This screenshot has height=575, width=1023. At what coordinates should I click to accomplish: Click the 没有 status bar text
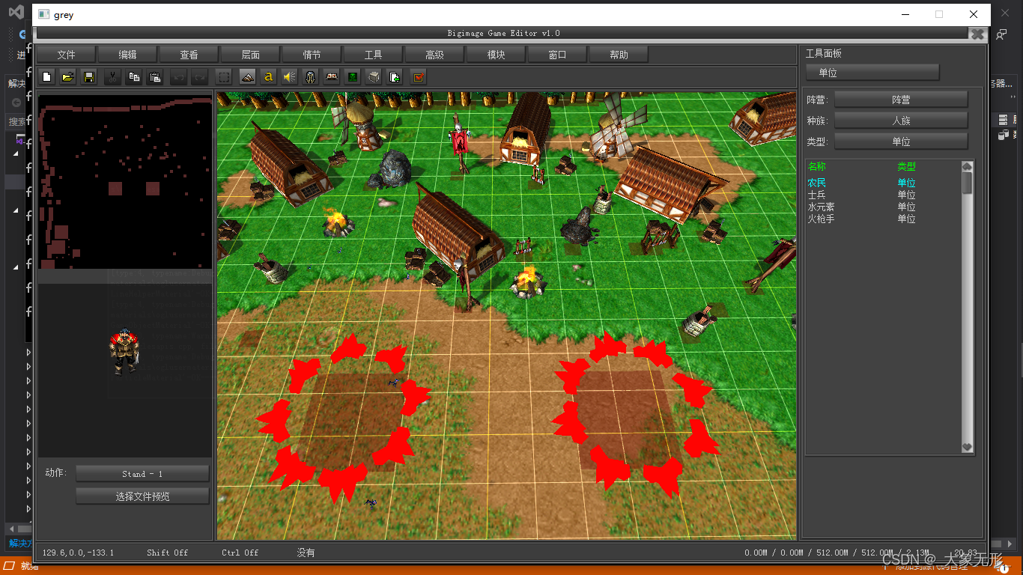point(306,553)
